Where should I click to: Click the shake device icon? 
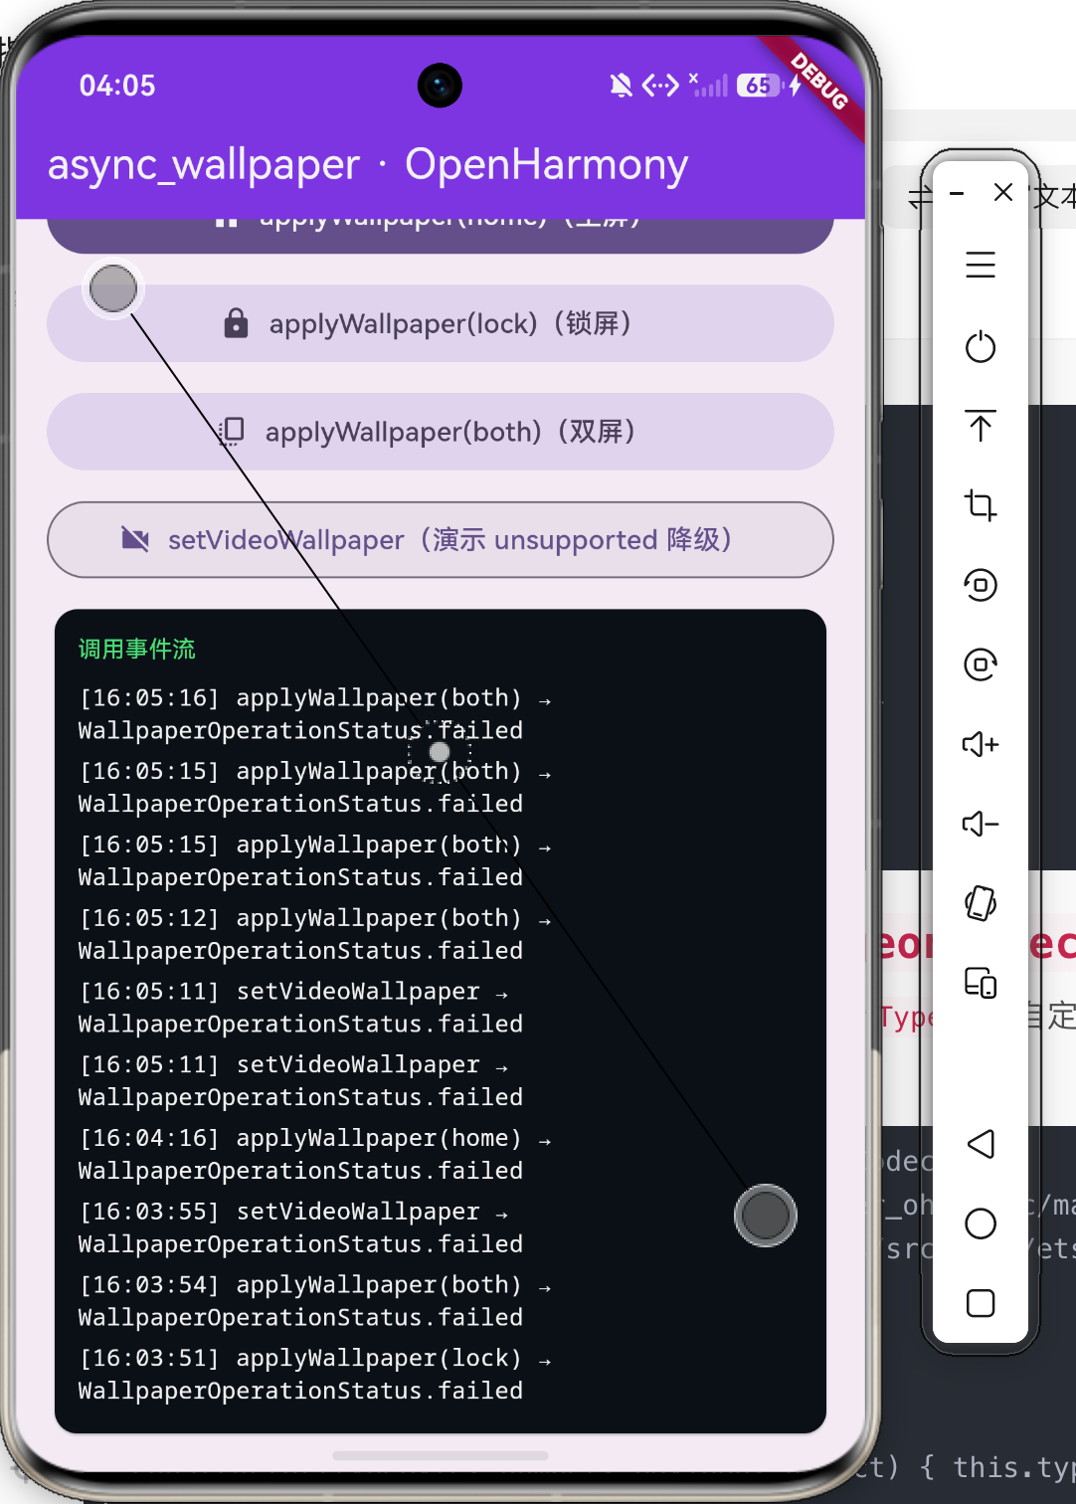coord(981,903)
